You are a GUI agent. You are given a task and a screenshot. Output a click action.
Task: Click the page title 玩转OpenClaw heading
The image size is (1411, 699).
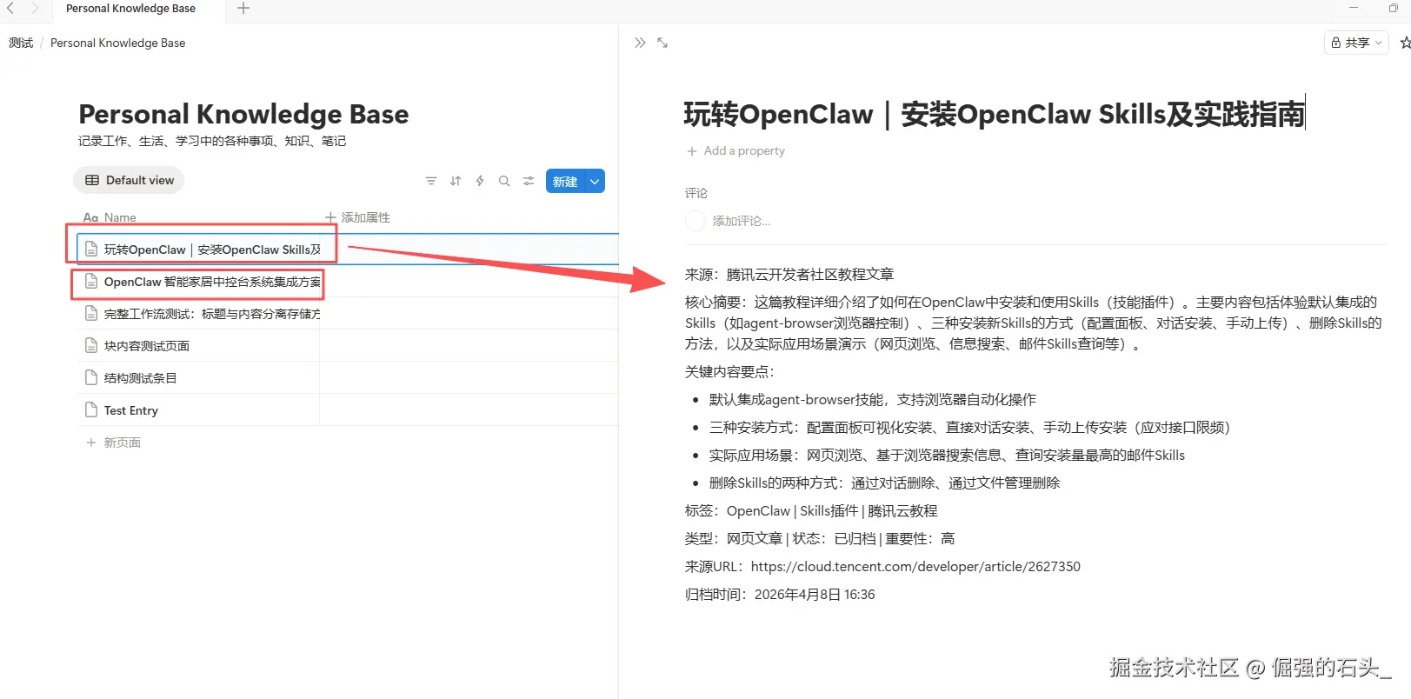[995, 114]
